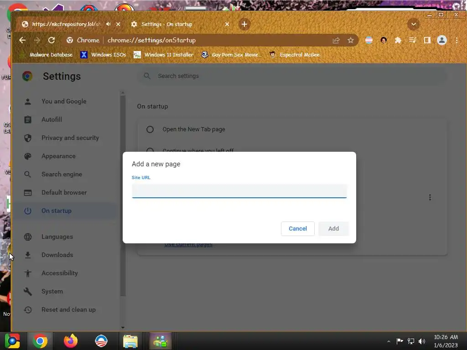Open Autofill settings section
Viewport: 467px width, 350px height.
click(52, 120)
